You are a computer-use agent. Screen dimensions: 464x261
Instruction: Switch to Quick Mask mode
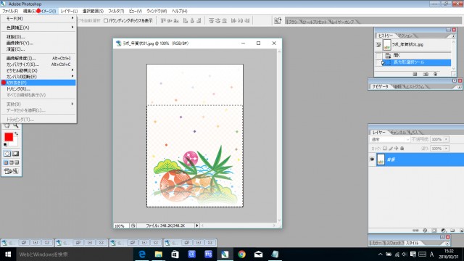point(15,154)
